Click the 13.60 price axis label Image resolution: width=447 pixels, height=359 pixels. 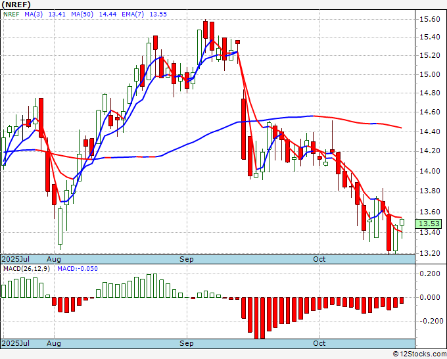pyautogui.click(x=430, y=212)
